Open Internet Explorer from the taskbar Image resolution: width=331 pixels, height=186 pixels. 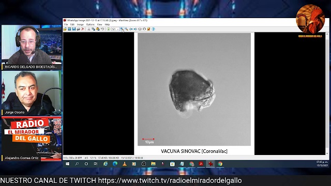click(x=106, y=164)
